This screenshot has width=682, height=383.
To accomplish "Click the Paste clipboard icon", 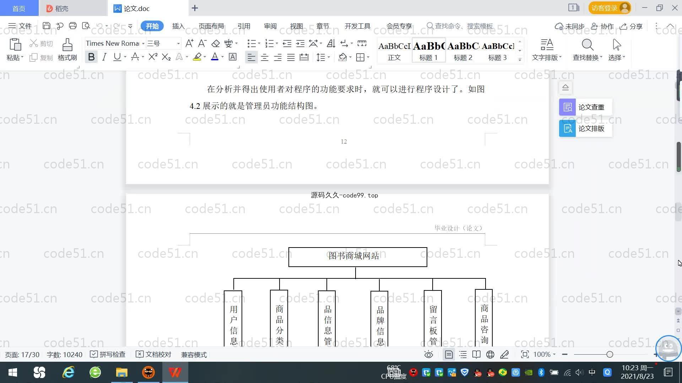I will [x=15, y=45].
